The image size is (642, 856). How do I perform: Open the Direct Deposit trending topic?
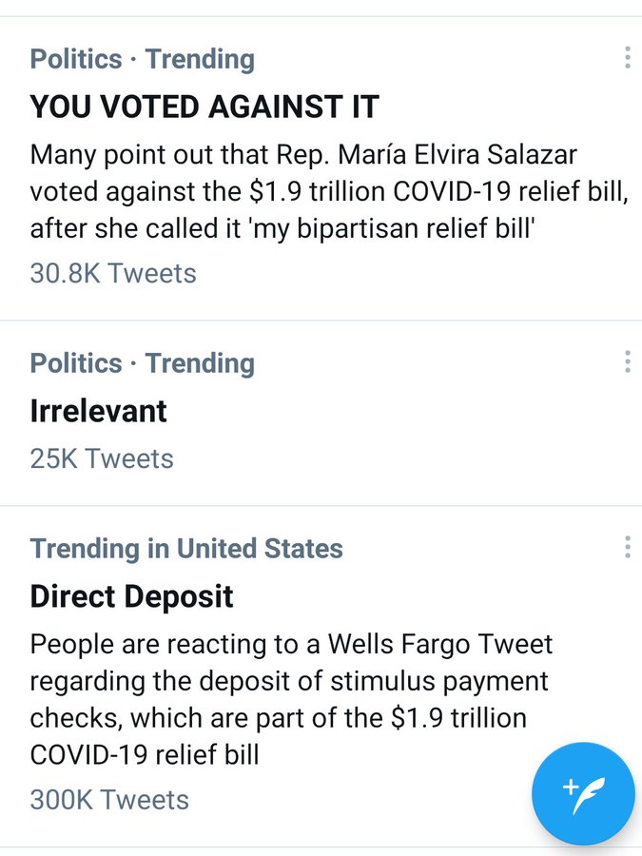click(132, 596)
